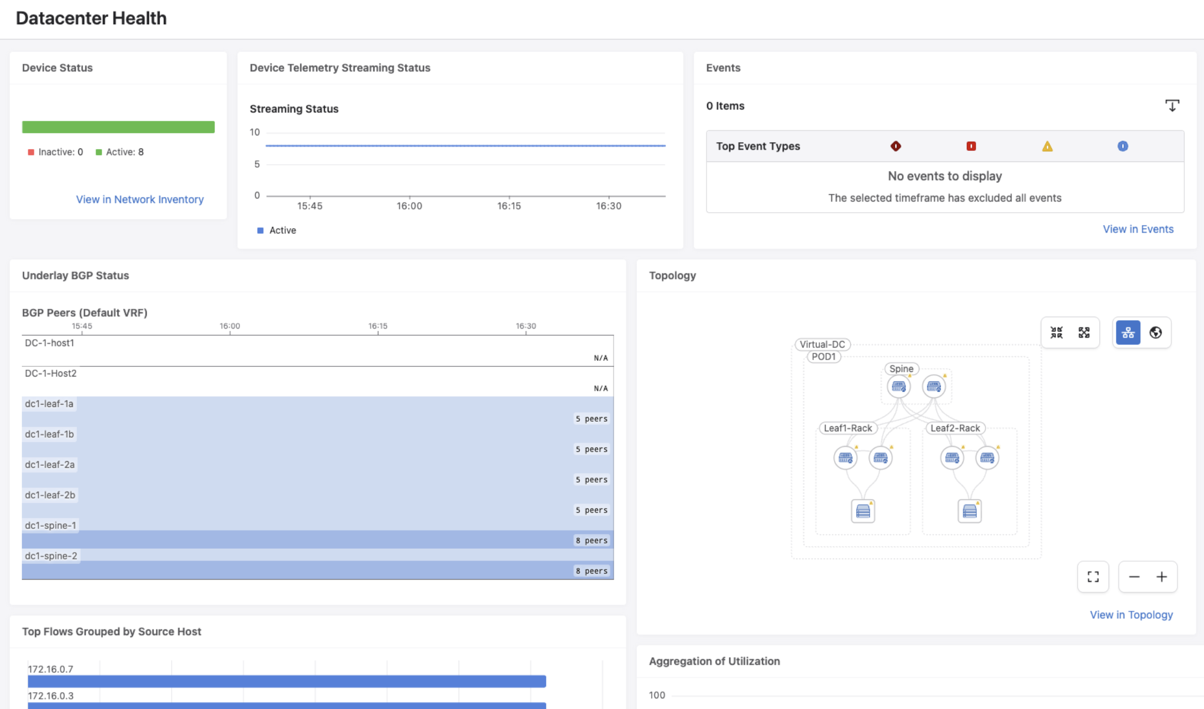Zoom in topology with plus button
Image resolution: width=1204 pixels, height=709 pixels.
[x=1162, y=576]
